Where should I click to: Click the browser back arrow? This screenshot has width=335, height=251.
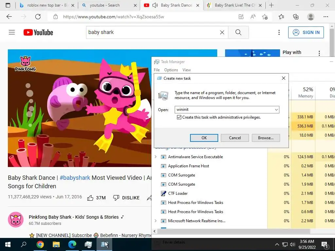pos(9,17)
